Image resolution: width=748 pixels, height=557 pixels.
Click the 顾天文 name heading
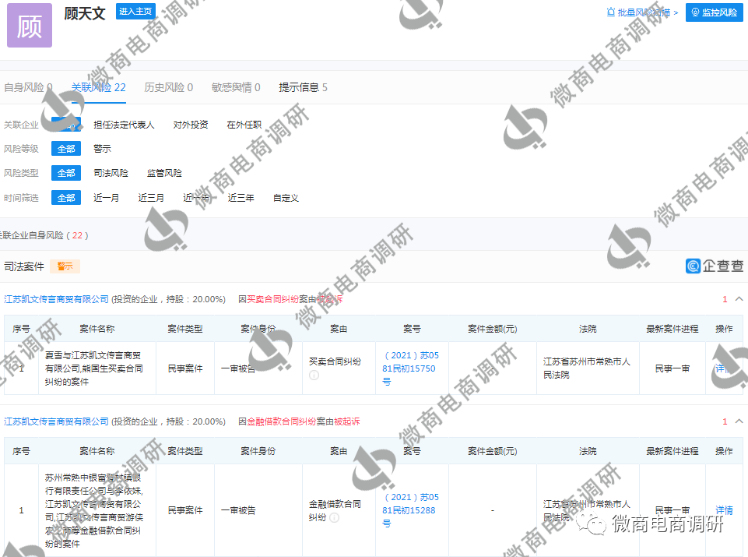[x=85, y=13]
